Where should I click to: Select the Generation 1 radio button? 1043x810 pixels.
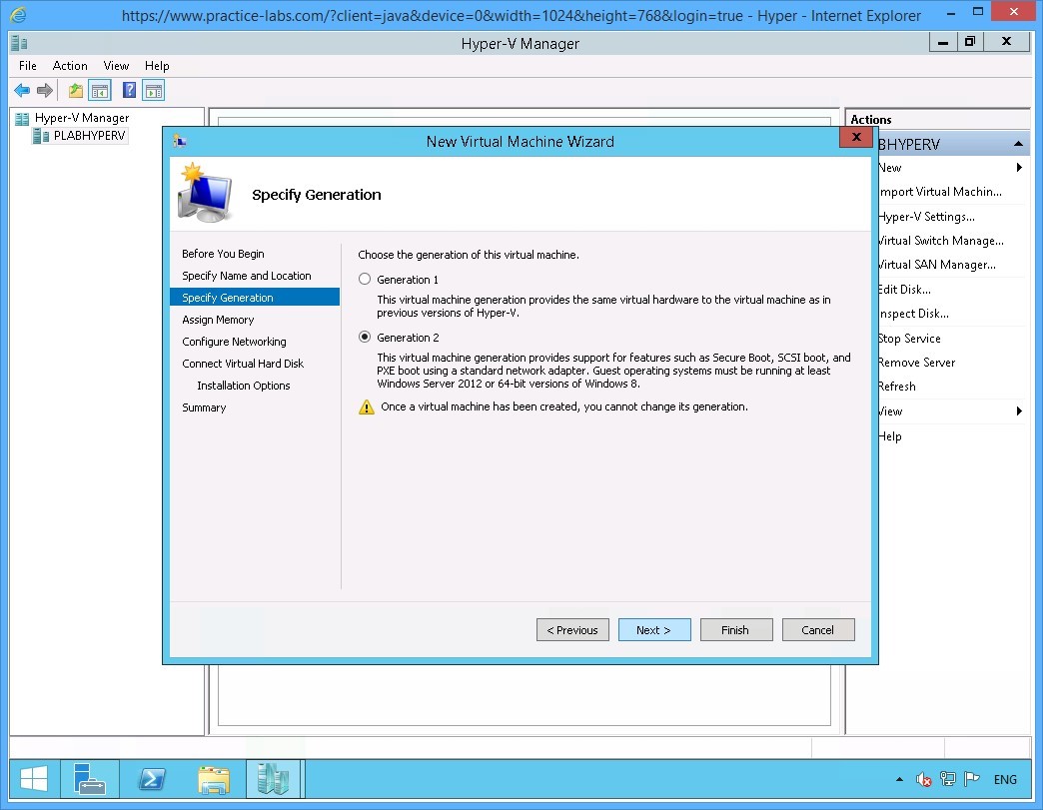tap(365, 280)
